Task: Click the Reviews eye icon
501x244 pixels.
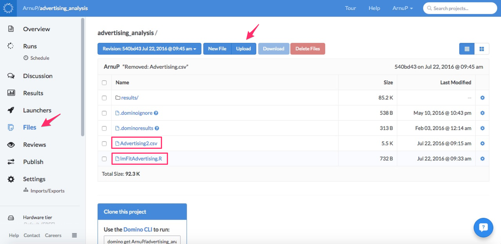Action: (11, 145)
